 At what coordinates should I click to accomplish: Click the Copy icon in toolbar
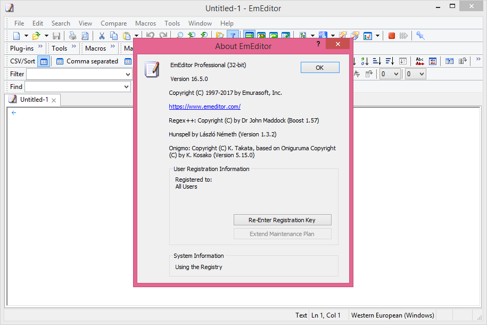(x=114, y=36)
